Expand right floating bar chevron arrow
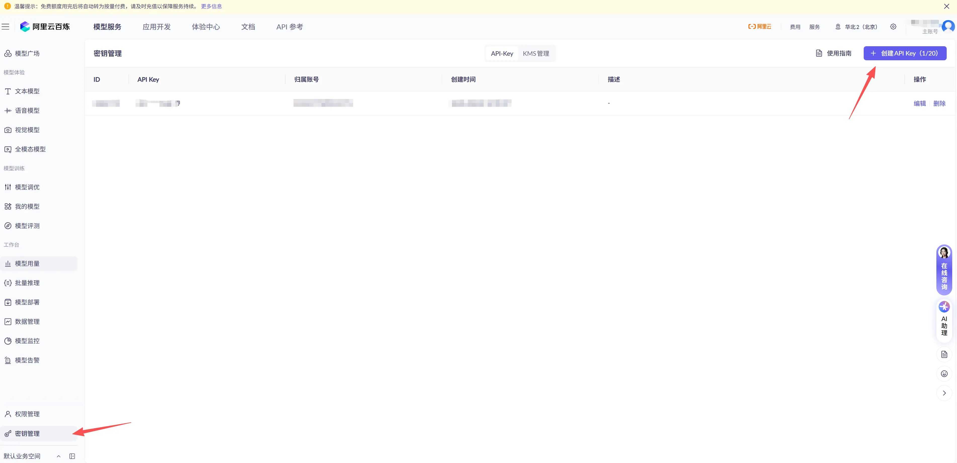 (x=944, y=393)
